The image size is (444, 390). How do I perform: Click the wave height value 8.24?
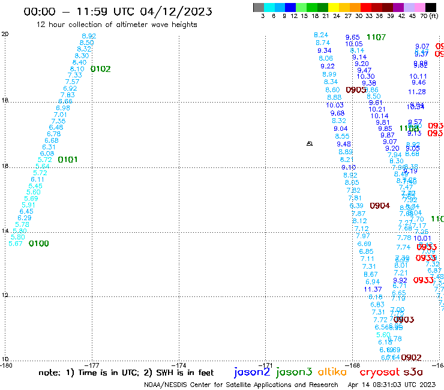point(321,35)
